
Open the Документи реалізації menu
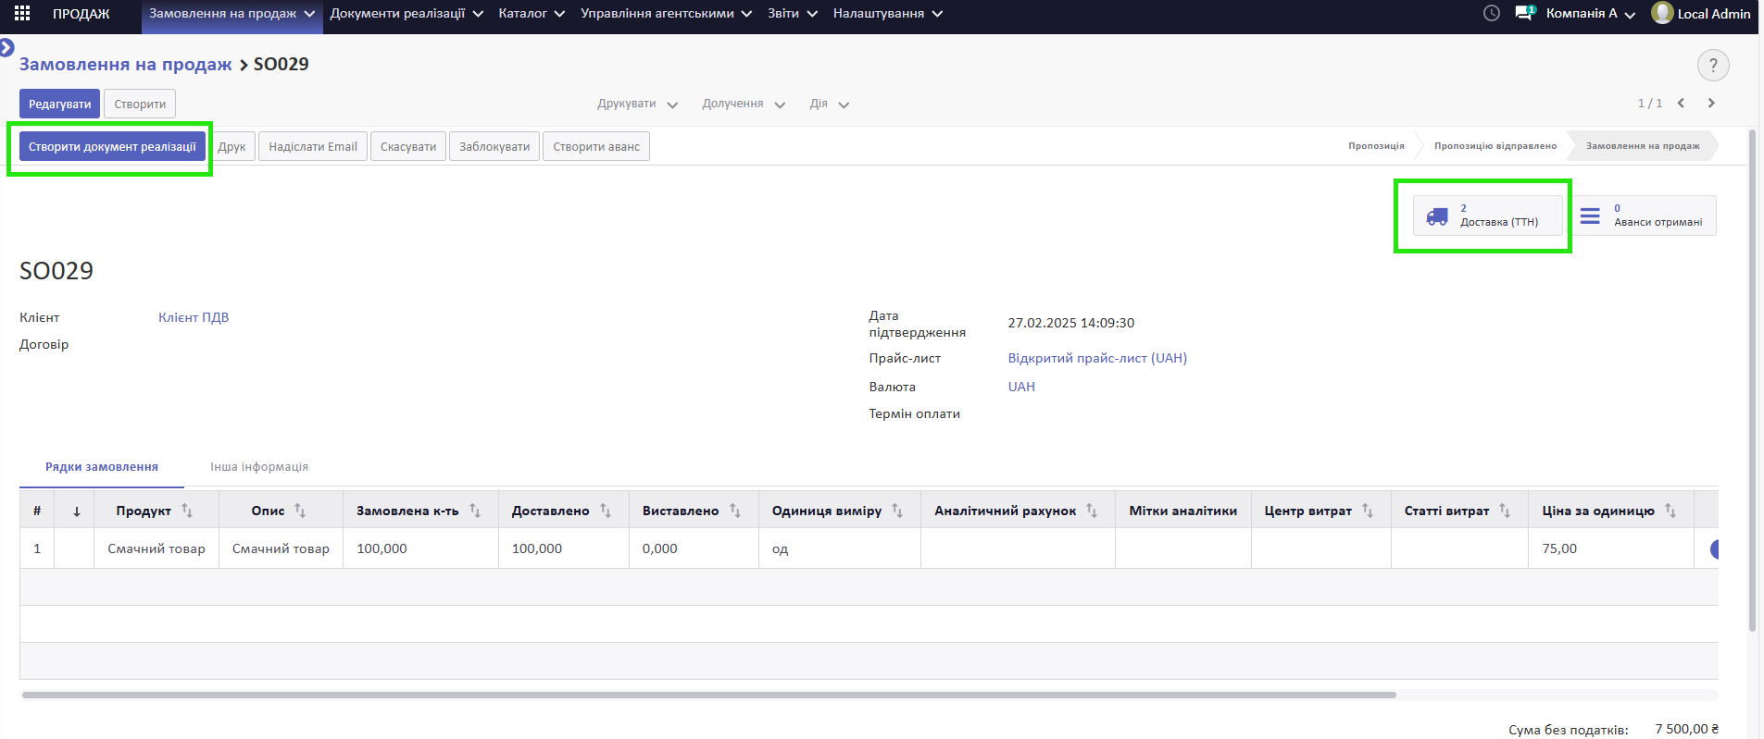click(407, 14)
